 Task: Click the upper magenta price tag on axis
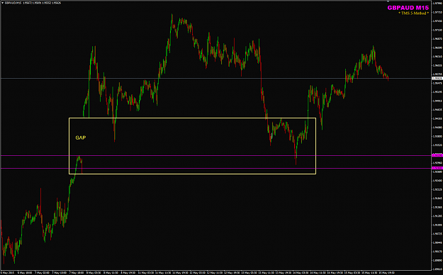437,155
